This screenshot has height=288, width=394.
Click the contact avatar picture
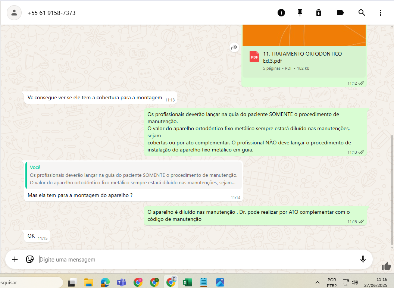14,13
